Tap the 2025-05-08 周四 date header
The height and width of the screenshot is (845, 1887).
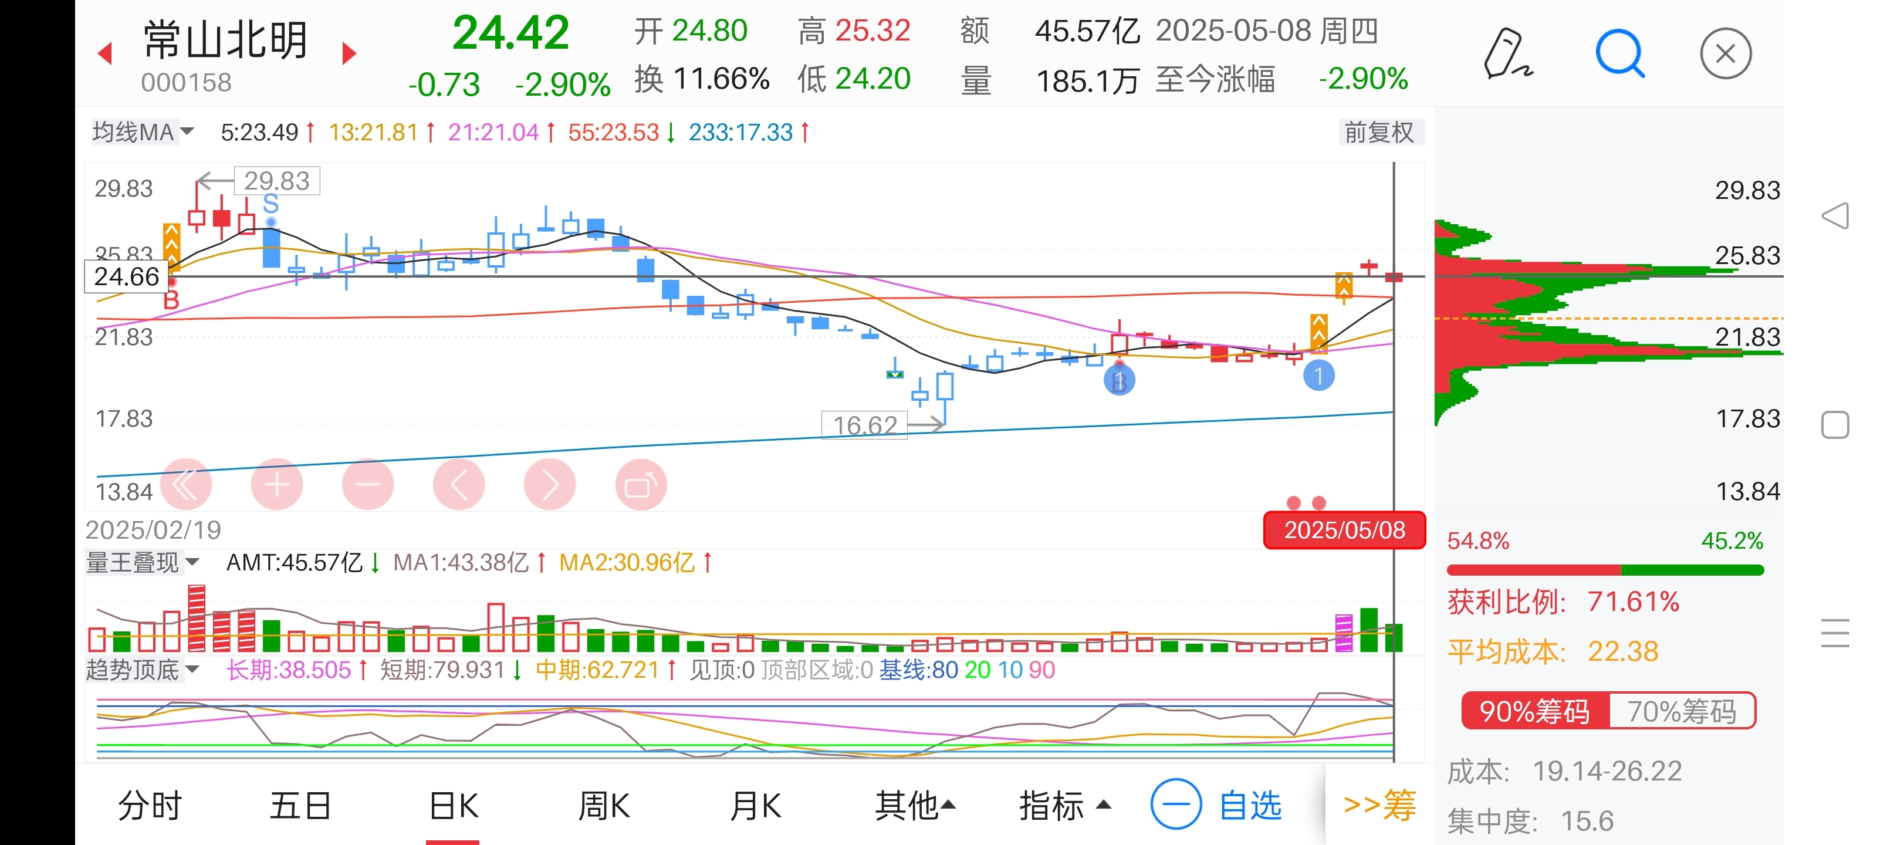(1267, 31)
